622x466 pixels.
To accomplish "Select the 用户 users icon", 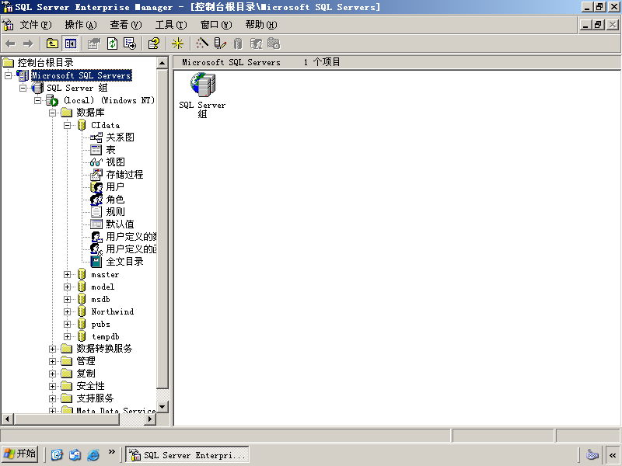I will 96,187.
